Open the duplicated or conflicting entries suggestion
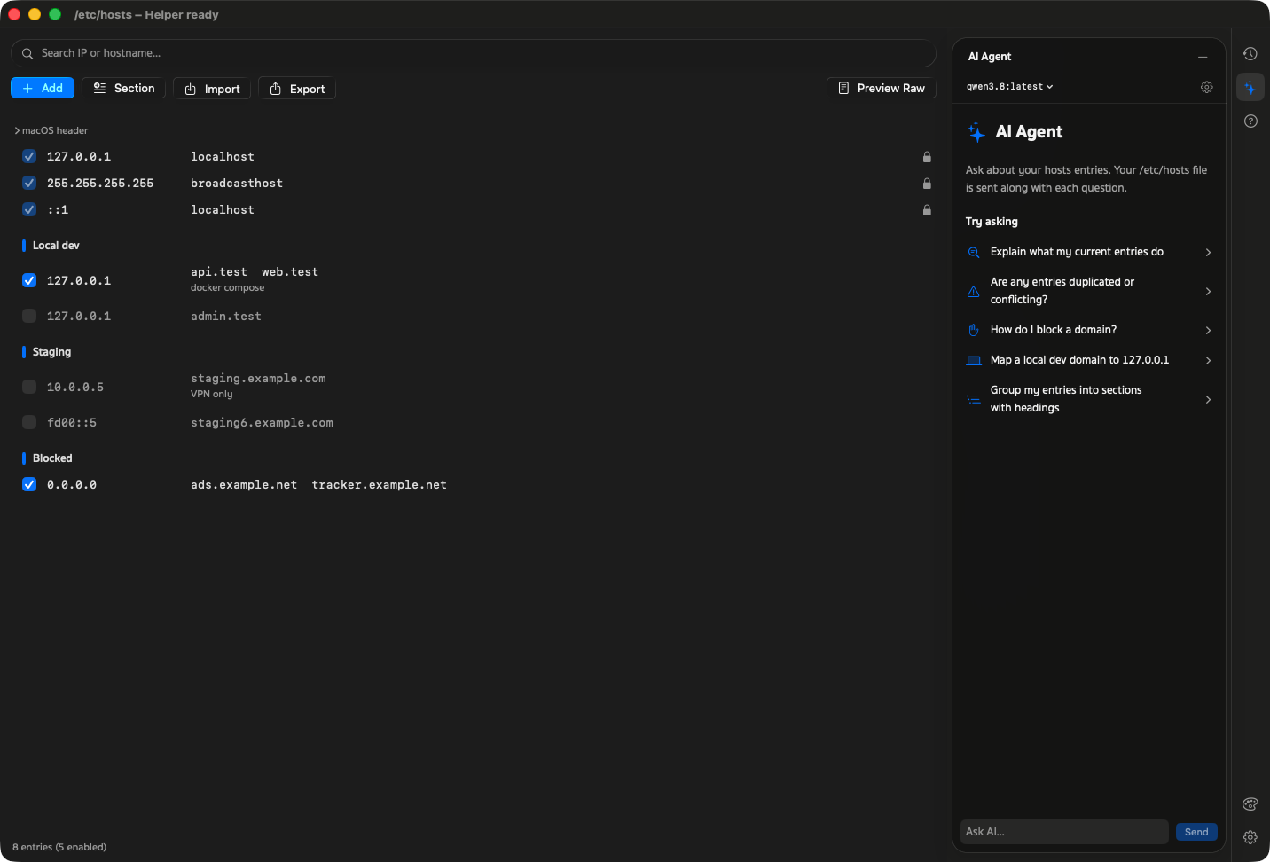The height and width of the screenshot is (862, 1270). (1089, 291)
